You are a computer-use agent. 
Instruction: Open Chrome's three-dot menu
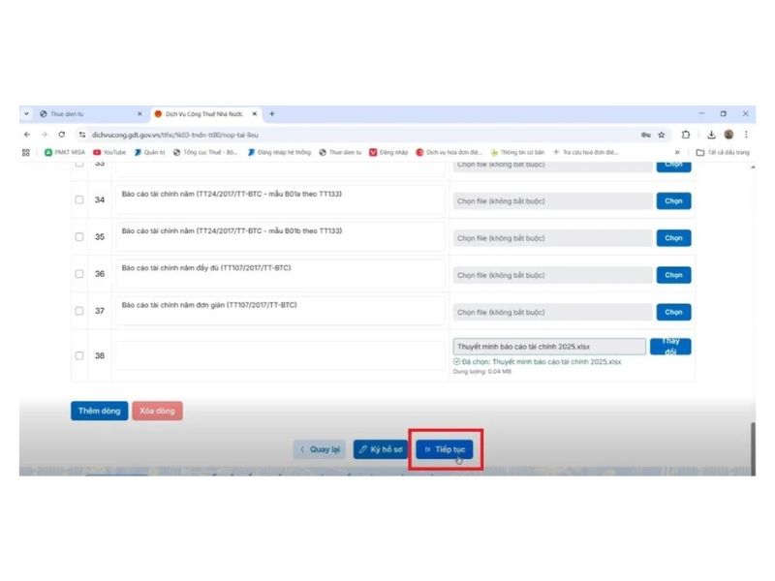(x=746, y=135)
